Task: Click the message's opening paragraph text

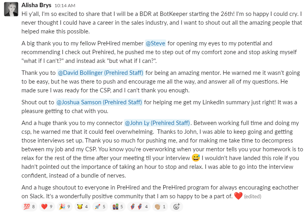Action: pyautogui.click(x=159, y=23)
